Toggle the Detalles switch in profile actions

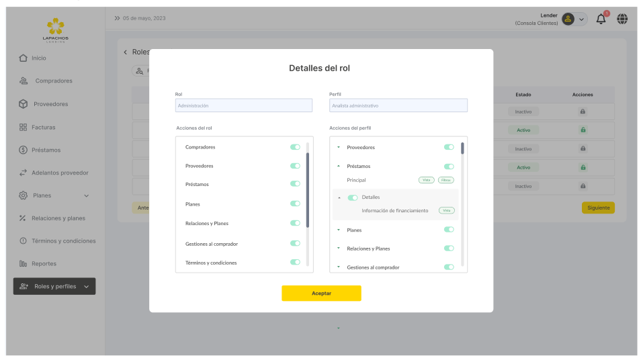point(353,197)
